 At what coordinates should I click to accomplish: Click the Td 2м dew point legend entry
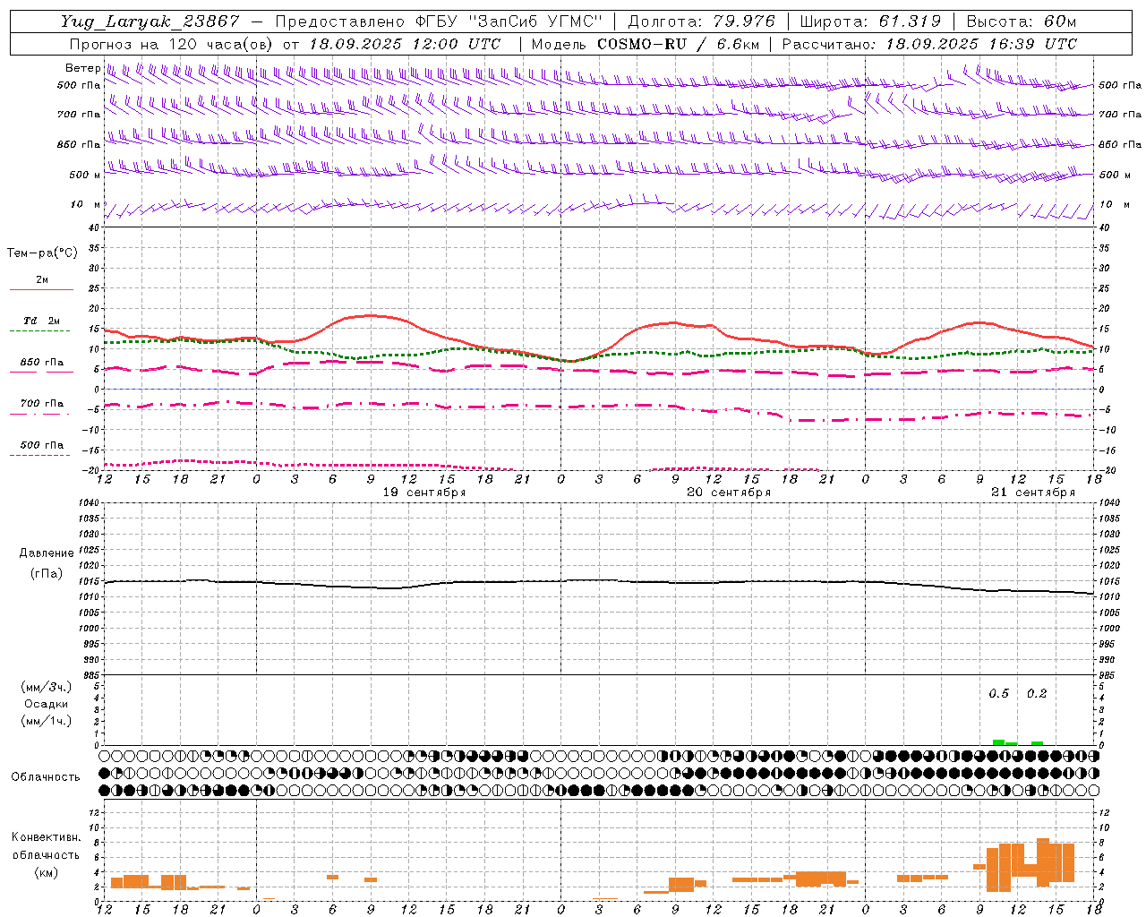coord(42,321)
